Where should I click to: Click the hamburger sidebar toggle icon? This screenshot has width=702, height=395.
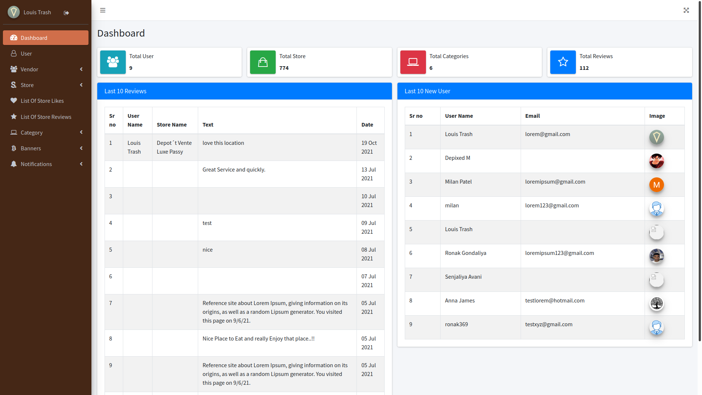point(103,10)
